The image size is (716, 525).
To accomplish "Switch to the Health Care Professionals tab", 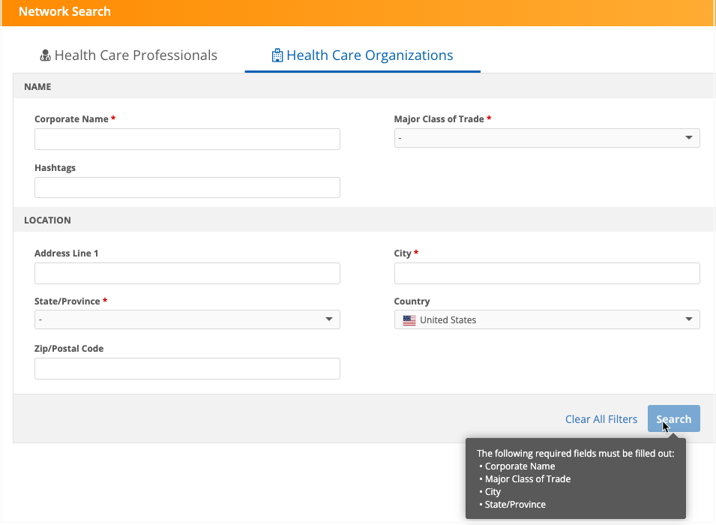I will click(x=128, y=55).
